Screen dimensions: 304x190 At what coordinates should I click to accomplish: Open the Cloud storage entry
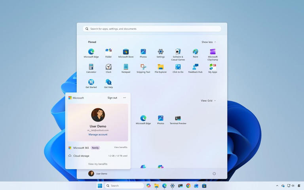point(98,156)
